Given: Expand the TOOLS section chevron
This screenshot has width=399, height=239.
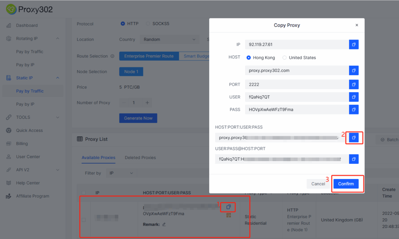Looking at the screenshot, I should coord(58,117).
